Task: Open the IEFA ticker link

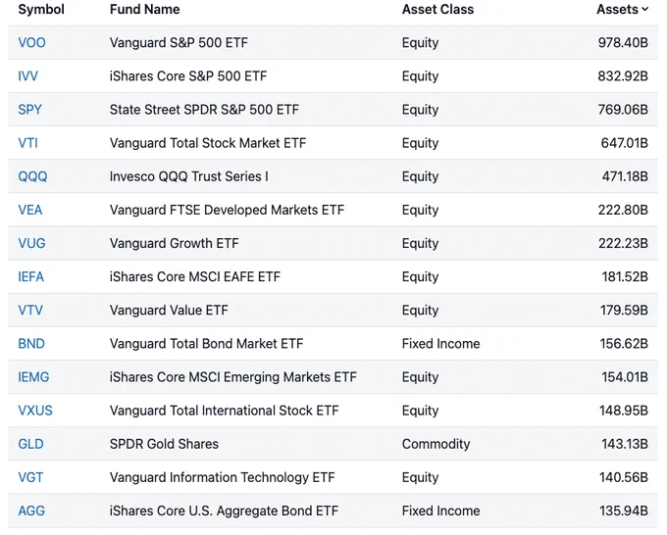Action: click(x=31, y=276)
